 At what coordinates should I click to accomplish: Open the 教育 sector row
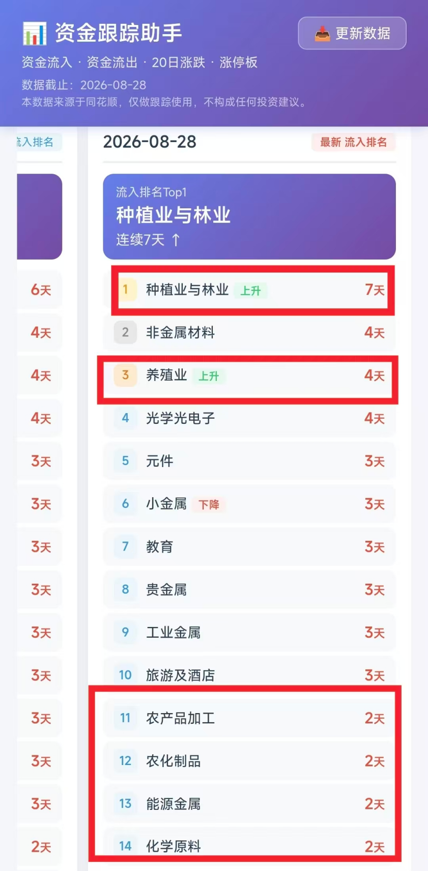(x=249, y=547)
